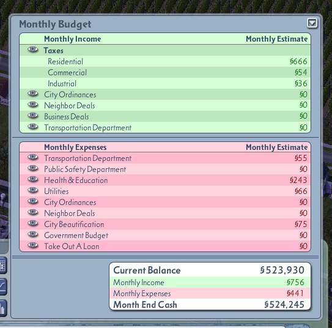Click City Beautification estimate §75
The width and height of the screenshot is (332, 328).
[x=301, y=224]
